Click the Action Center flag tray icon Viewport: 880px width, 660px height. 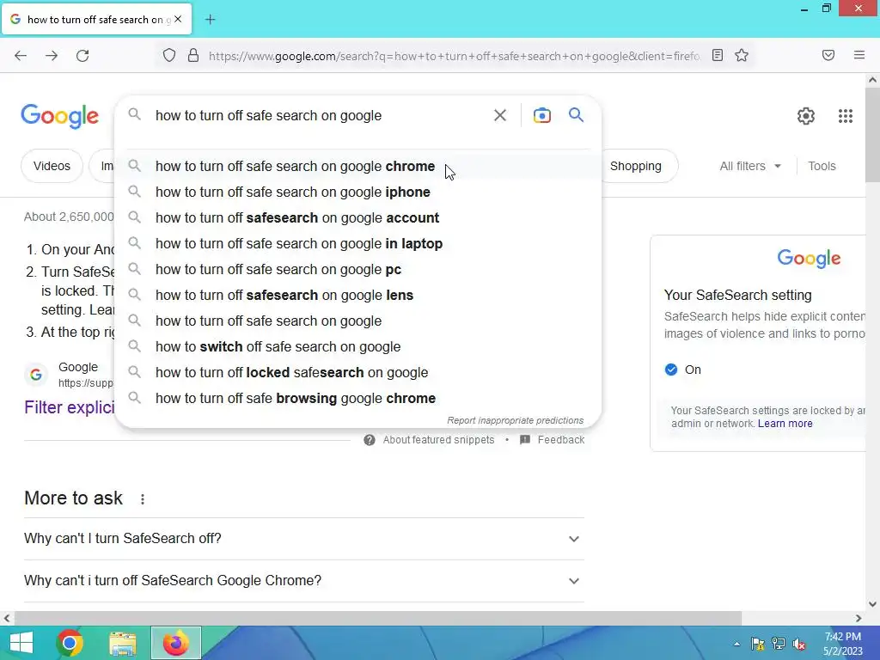[758, 644]
